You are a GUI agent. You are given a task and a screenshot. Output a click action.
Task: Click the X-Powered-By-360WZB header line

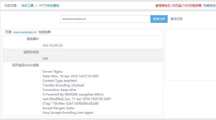pos(73,94)
